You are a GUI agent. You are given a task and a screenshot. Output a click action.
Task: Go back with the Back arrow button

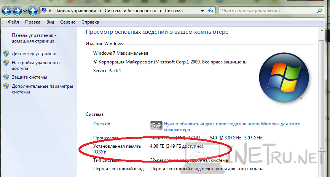click(x=6, y=11)
